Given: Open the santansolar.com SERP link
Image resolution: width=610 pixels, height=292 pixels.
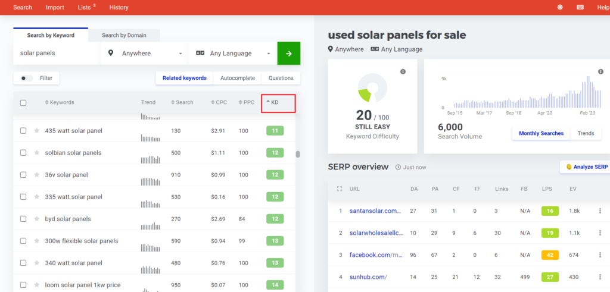Looking at the screenshot, I should coord(375,211).
